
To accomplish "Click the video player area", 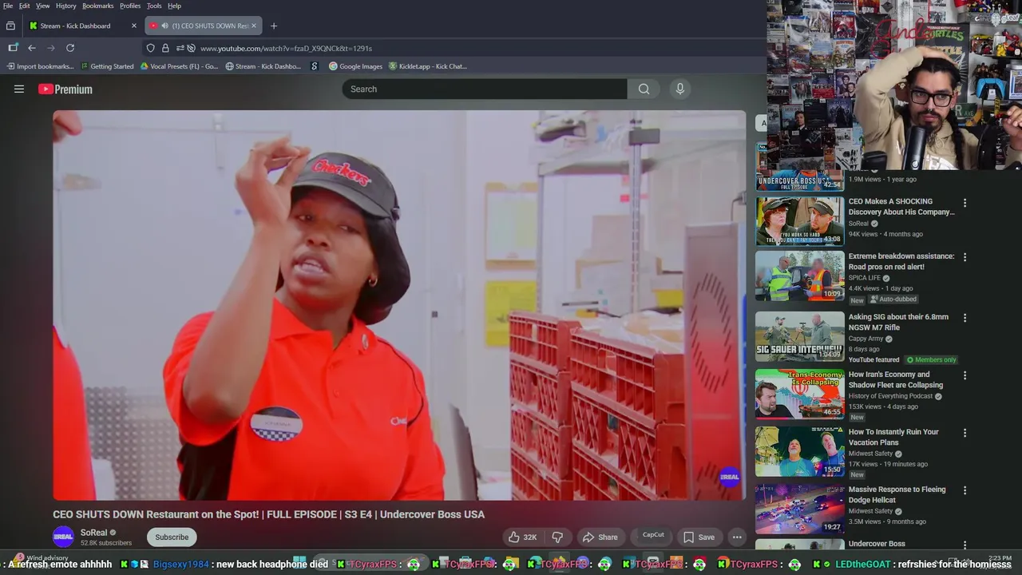I will tap(399, 305).
